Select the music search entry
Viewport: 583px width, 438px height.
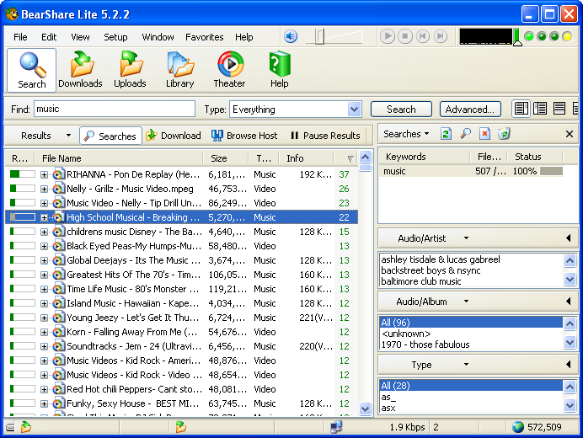(472, 171)
